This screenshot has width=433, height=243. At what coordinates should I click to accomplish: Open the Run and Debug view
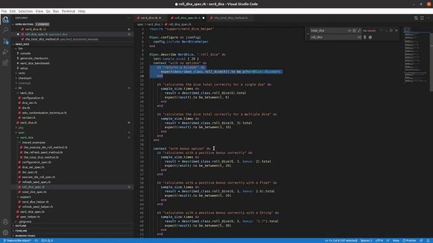click(x=5, y=52)
